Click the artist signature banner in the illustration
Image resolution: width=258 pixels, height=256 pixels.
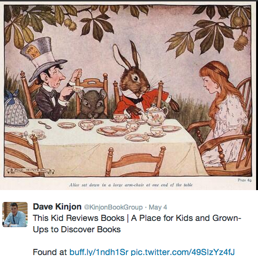point(30,170)
